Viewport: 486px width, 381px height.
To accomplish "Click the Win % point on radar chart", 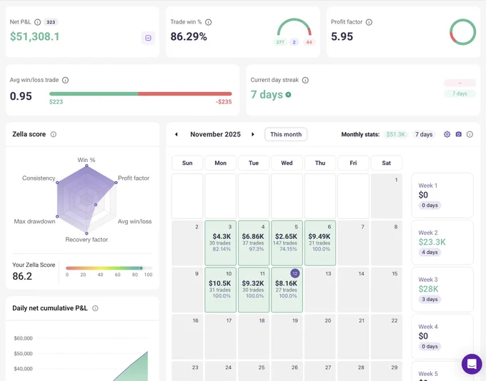I will pos(86,166).
